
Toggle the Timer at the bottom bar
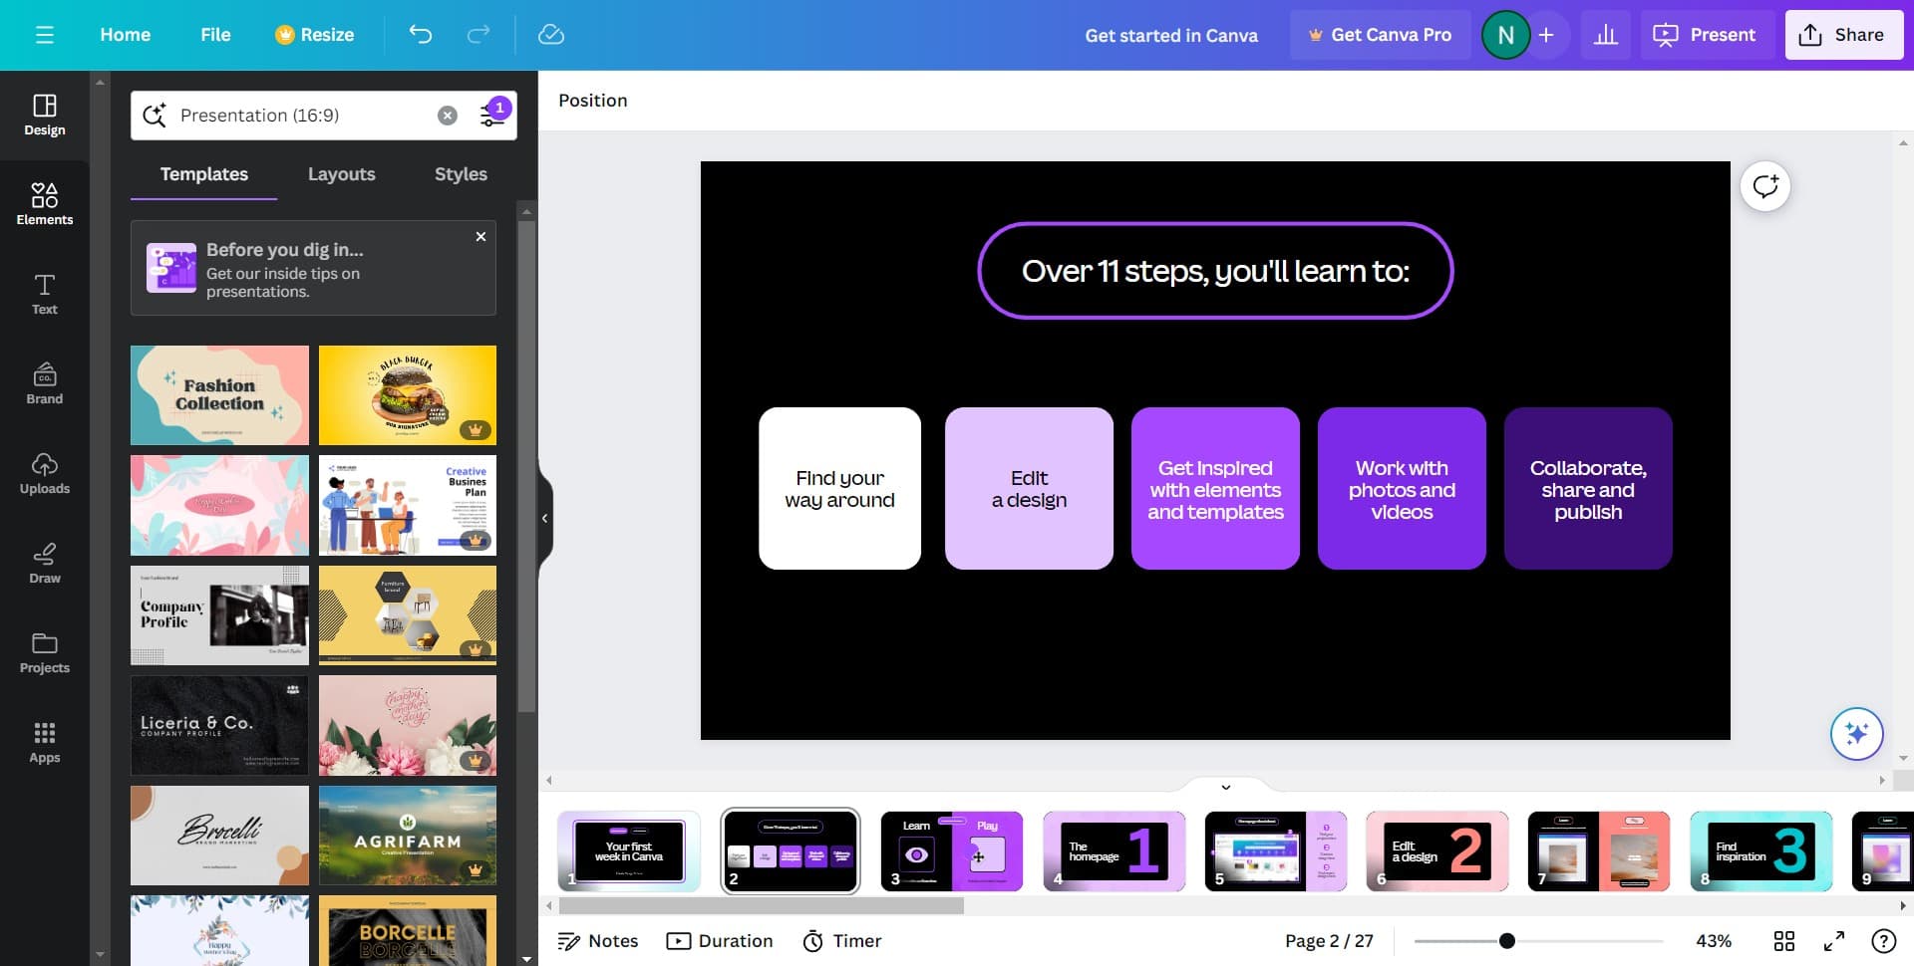(842, 940)
